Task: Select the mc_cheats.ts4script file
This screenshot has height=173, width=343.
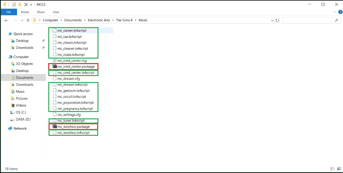Action: (x=72, y=43)
